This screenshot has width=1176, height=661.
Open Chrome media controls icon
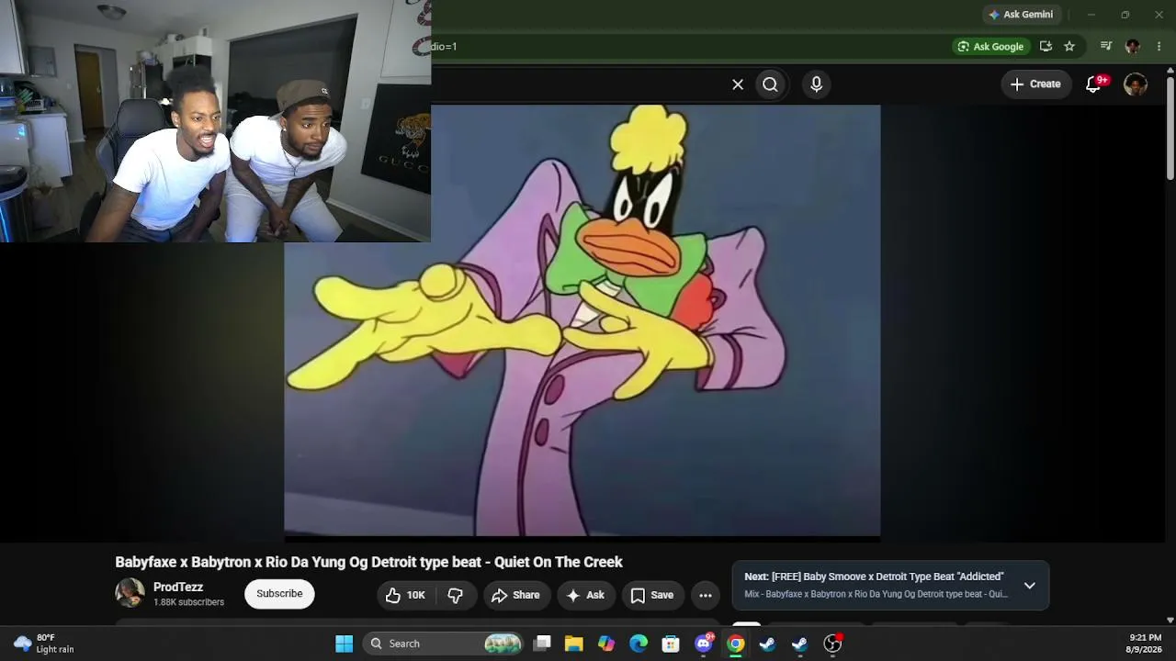(1106, 47)
